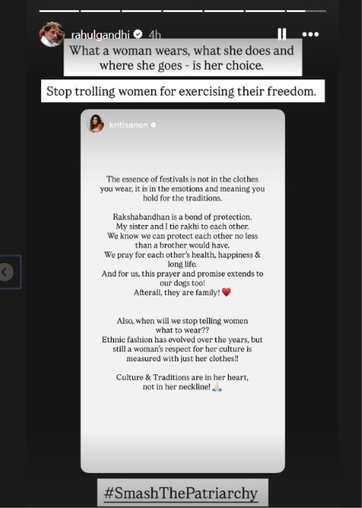Open the reshared kritisanon story card
The image size is (362, 508).
pos(183,291)
